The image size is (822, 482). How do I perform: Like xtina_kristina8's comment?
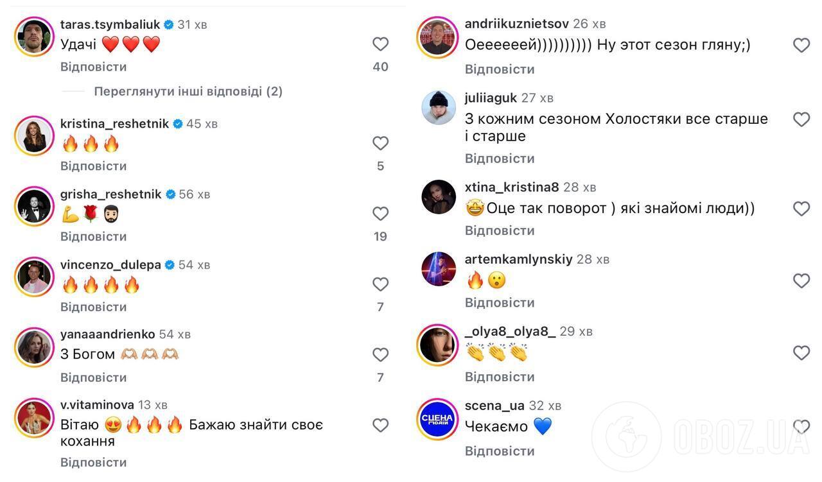pyautogui.click(x=801, y=208)
